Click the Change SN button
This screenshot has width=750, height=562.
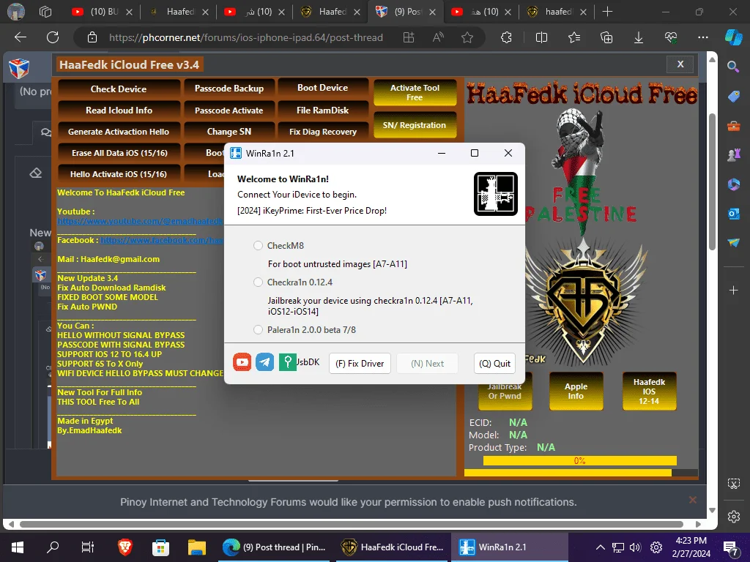click(229, 132)
